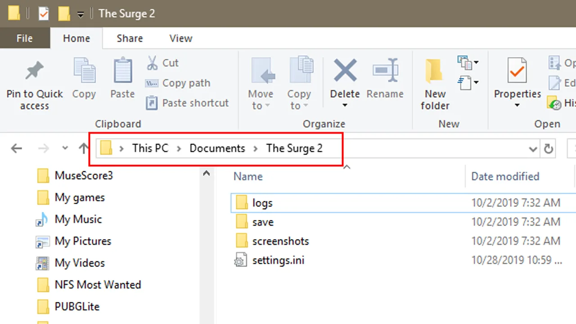The image size is (576, 324).
Task: Open the File menu
Action: [x=24, y=39]
